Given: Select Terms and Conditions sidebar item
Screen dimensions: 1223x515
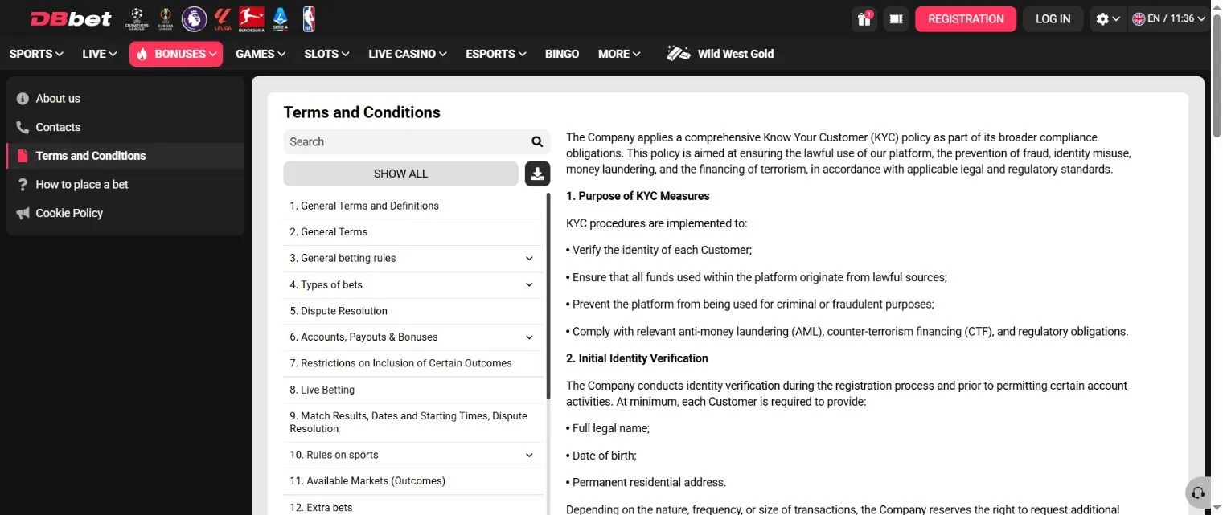Looking at the screenshot, I should pos(125,156).
